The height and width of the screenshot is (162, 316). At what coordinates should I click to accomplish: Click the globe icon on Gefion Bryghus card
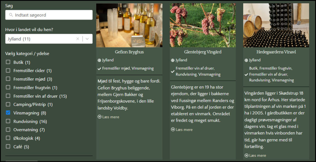99,60
